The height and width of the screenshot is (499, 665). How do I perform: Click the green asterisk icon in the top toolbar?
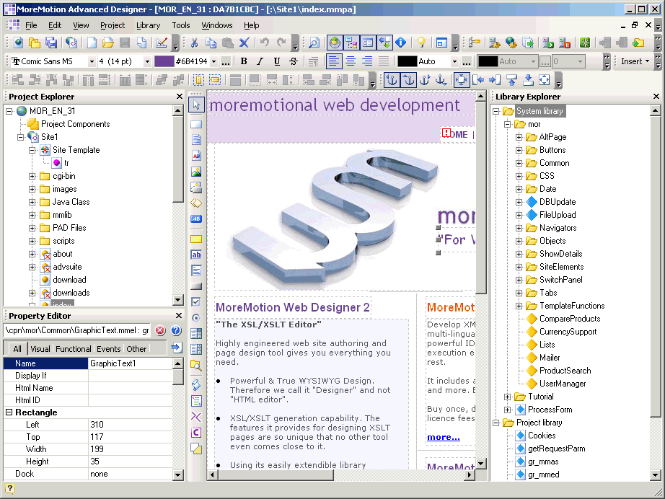click(585, 43)
